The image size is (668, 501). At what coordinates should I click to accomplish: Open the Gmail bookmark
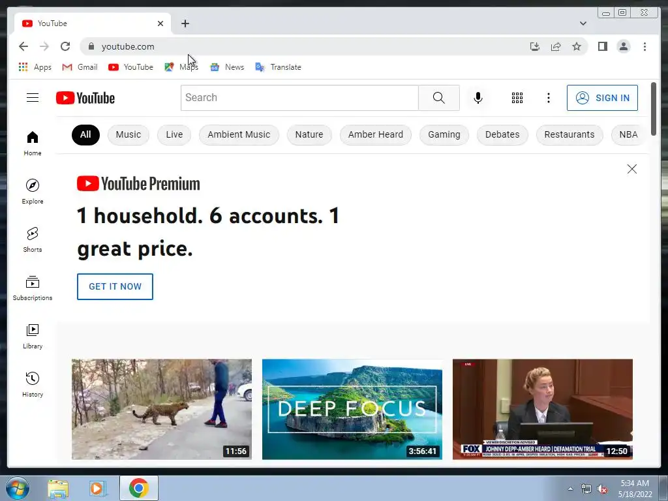click(80, 67)
